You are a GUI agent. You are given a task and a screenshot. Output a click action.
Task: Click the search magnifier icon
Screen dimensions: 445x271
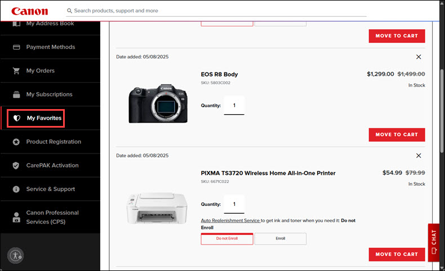click(x=69, y=11)
